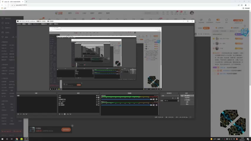Remove selected scene with minus icon
Image resolution: width=251 pixels, height=141 pixels.
21,114
